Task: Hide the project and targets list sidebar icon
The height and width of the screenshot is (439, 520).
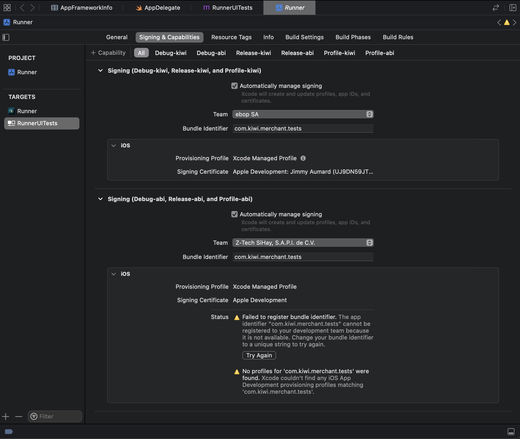Action: (x=6, y=37)
